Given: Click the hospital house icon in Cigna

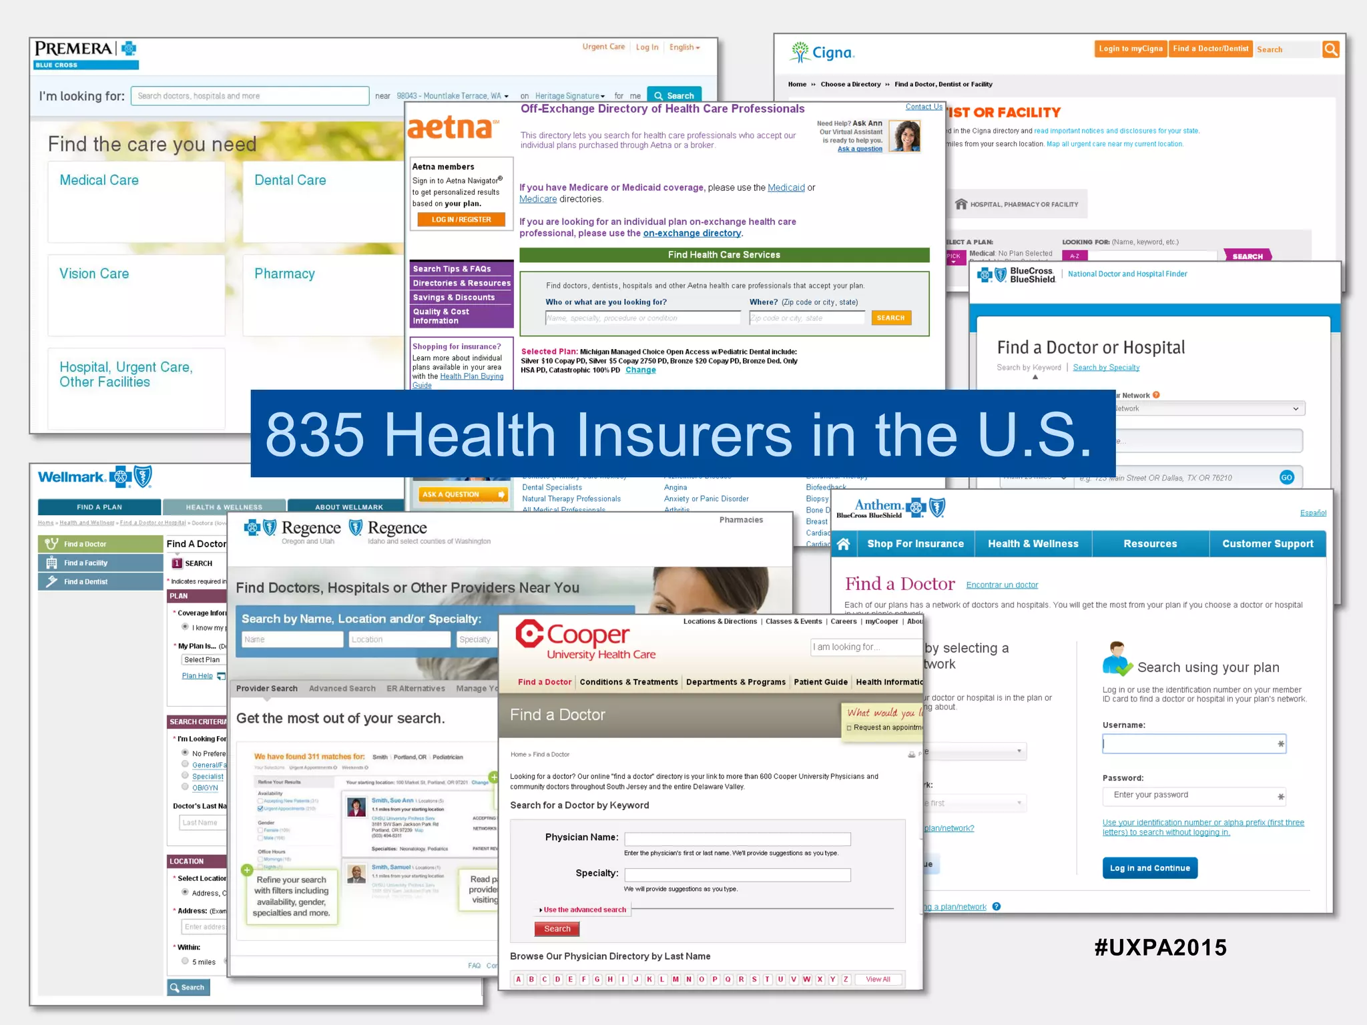Looking at the screenshot, I should (961, 204).
